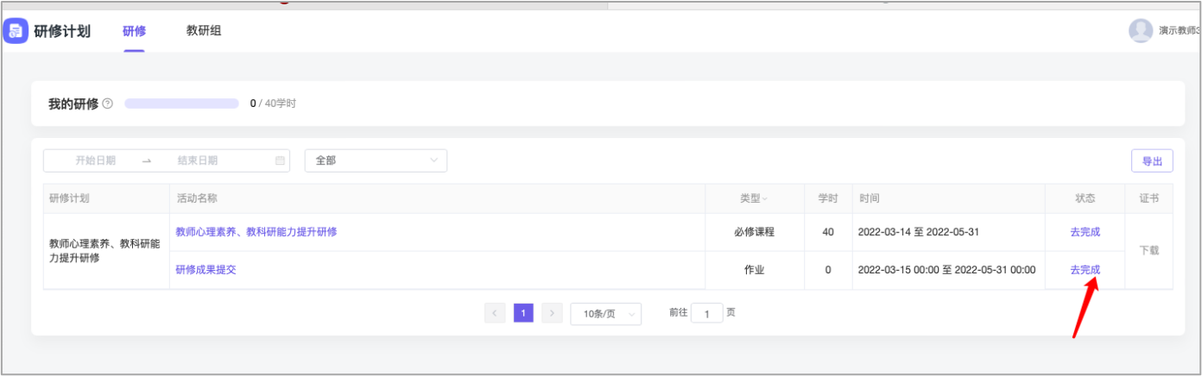
Task: Click the date 2022-03-14 至 2022-05-31
Action: pyautogui.click(x=919, y=232)
